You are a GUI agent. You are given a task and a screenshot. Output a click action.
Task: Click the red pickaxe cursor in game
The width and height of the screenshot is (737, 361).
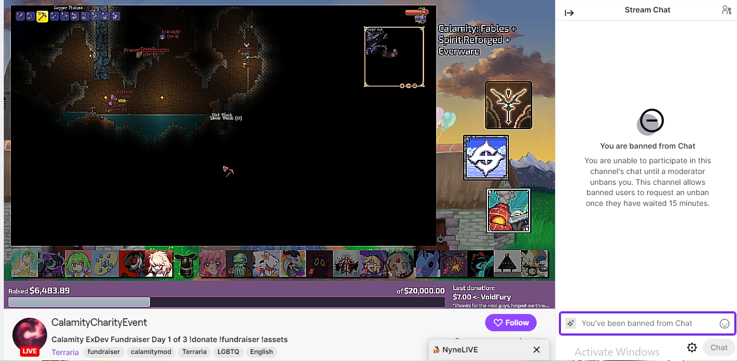click(229, 171)
